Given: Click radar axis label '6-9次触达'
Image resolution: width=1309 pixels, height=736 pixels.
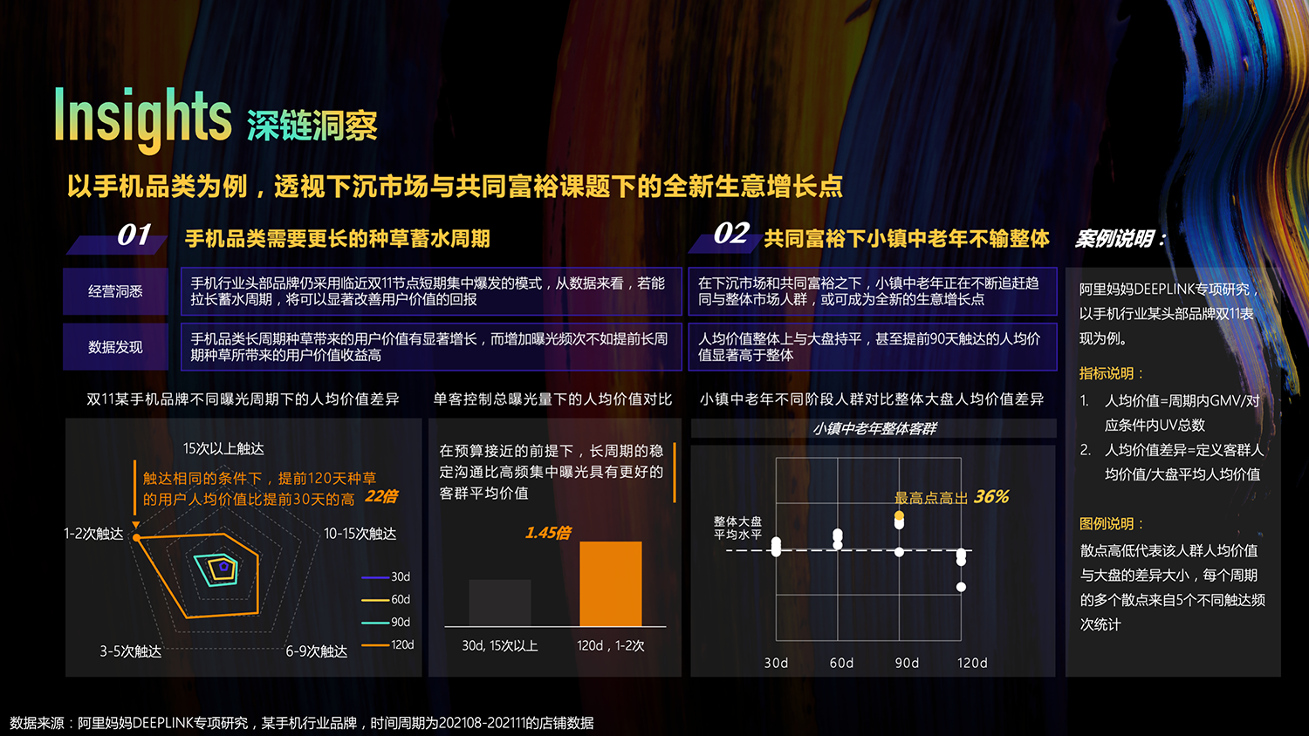Looking at the screenshot, I should (x=317, y=651).
